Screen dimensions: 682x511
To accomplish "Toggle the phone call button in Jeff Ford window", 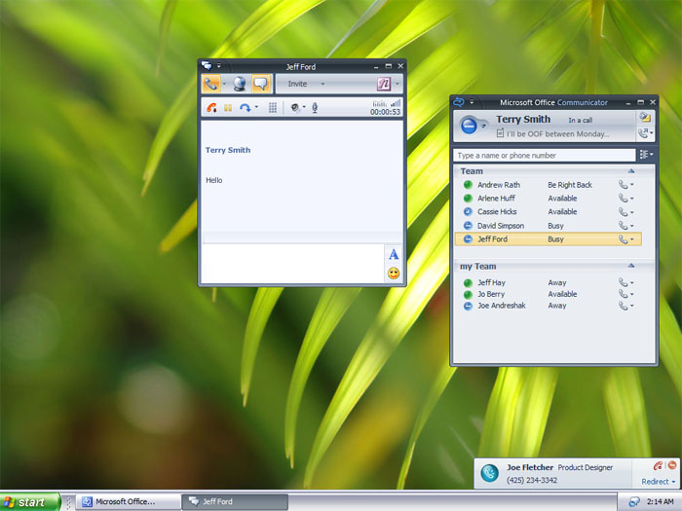I will click(x=211, y=84).
